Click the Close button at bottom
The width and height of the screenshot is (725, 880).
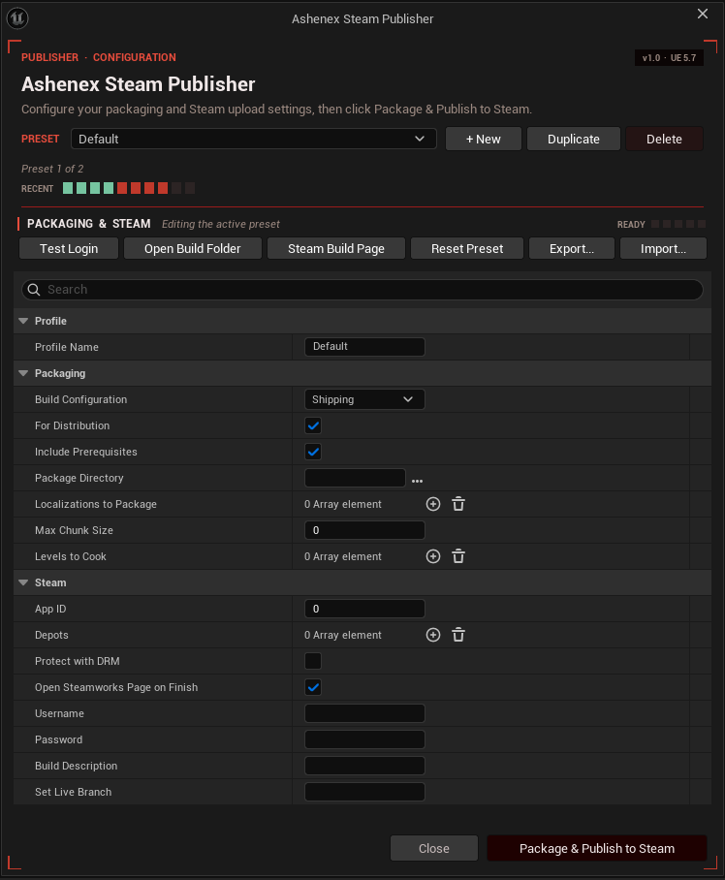(434, 848)
